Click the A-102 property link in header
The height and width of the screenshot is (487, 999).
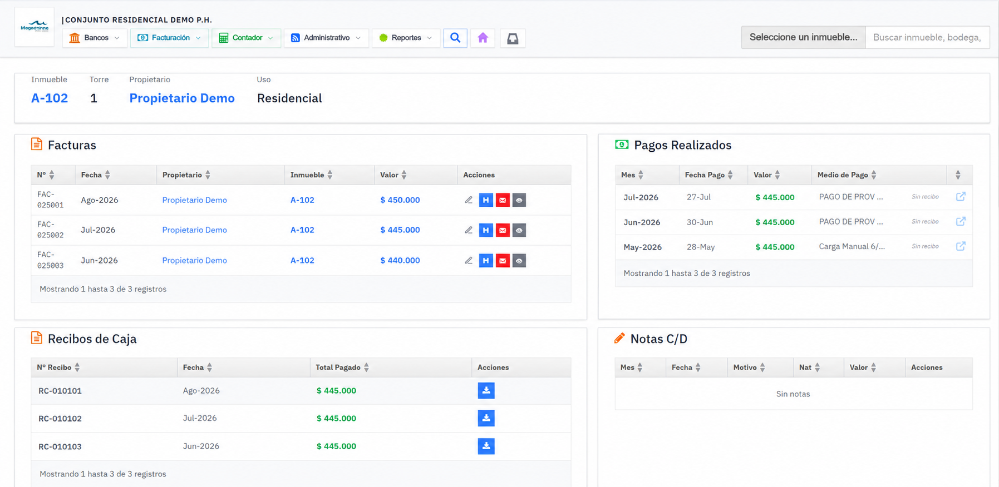50,98
